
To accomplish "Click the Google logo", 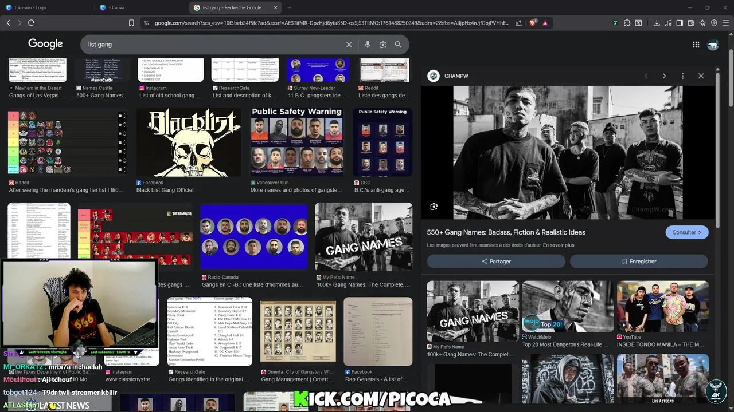I will tap(45, 44).
